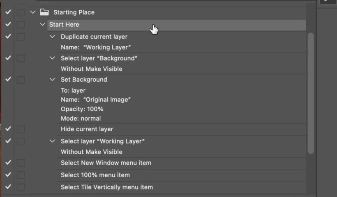Toggle the checkmark beside Starting Place set
This screenshot has width=337, height=197.
point(8,12)
